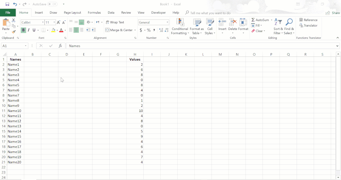The height and width of the screenshot is (180, 341).
Task: Toggle align left
Action: click(x=71, y=30)
